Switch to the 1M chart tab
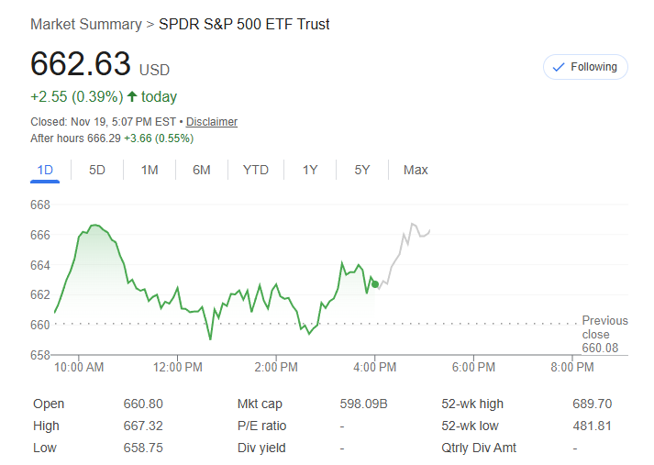The height and width of the screenshot is (465, 654). click(x=150, y=170)
